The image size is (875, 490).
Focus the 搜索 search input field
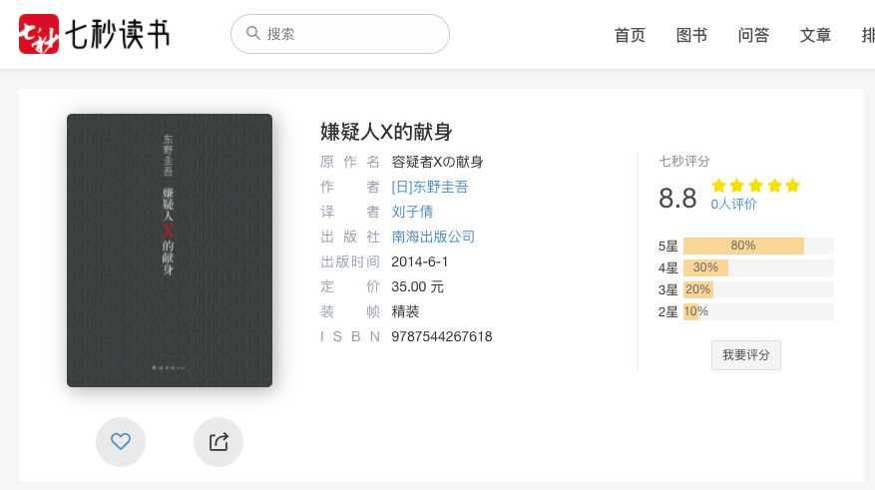(340, 34)
